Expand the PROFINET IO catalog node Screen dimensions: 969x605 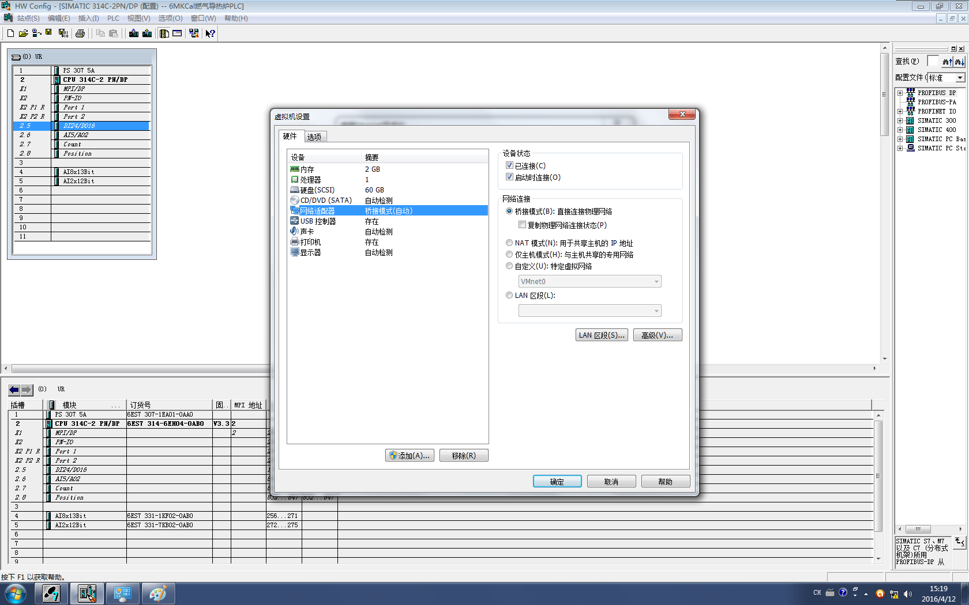coord(900,111)
